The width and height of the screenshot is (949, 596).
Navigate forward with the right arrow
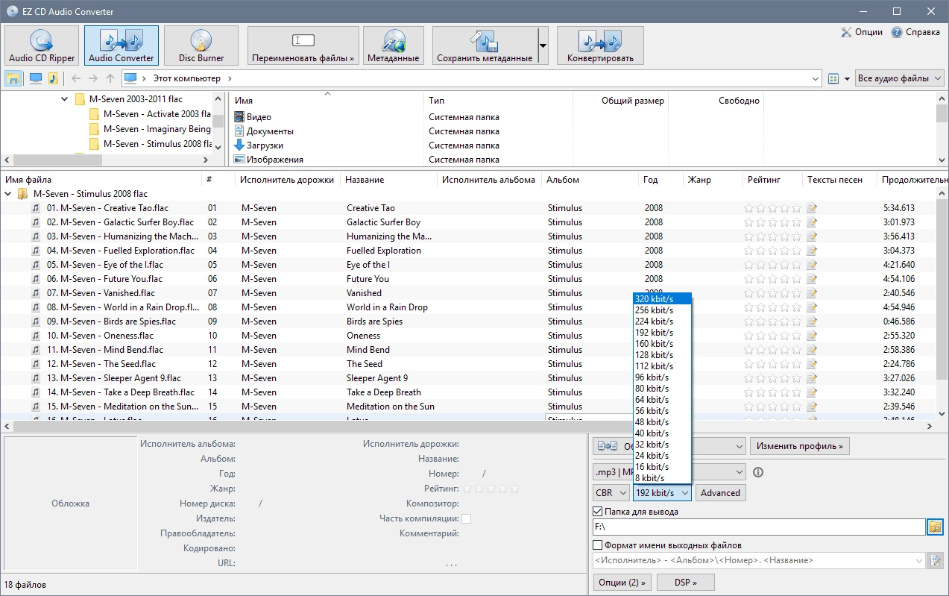click(x=93, y=78)
